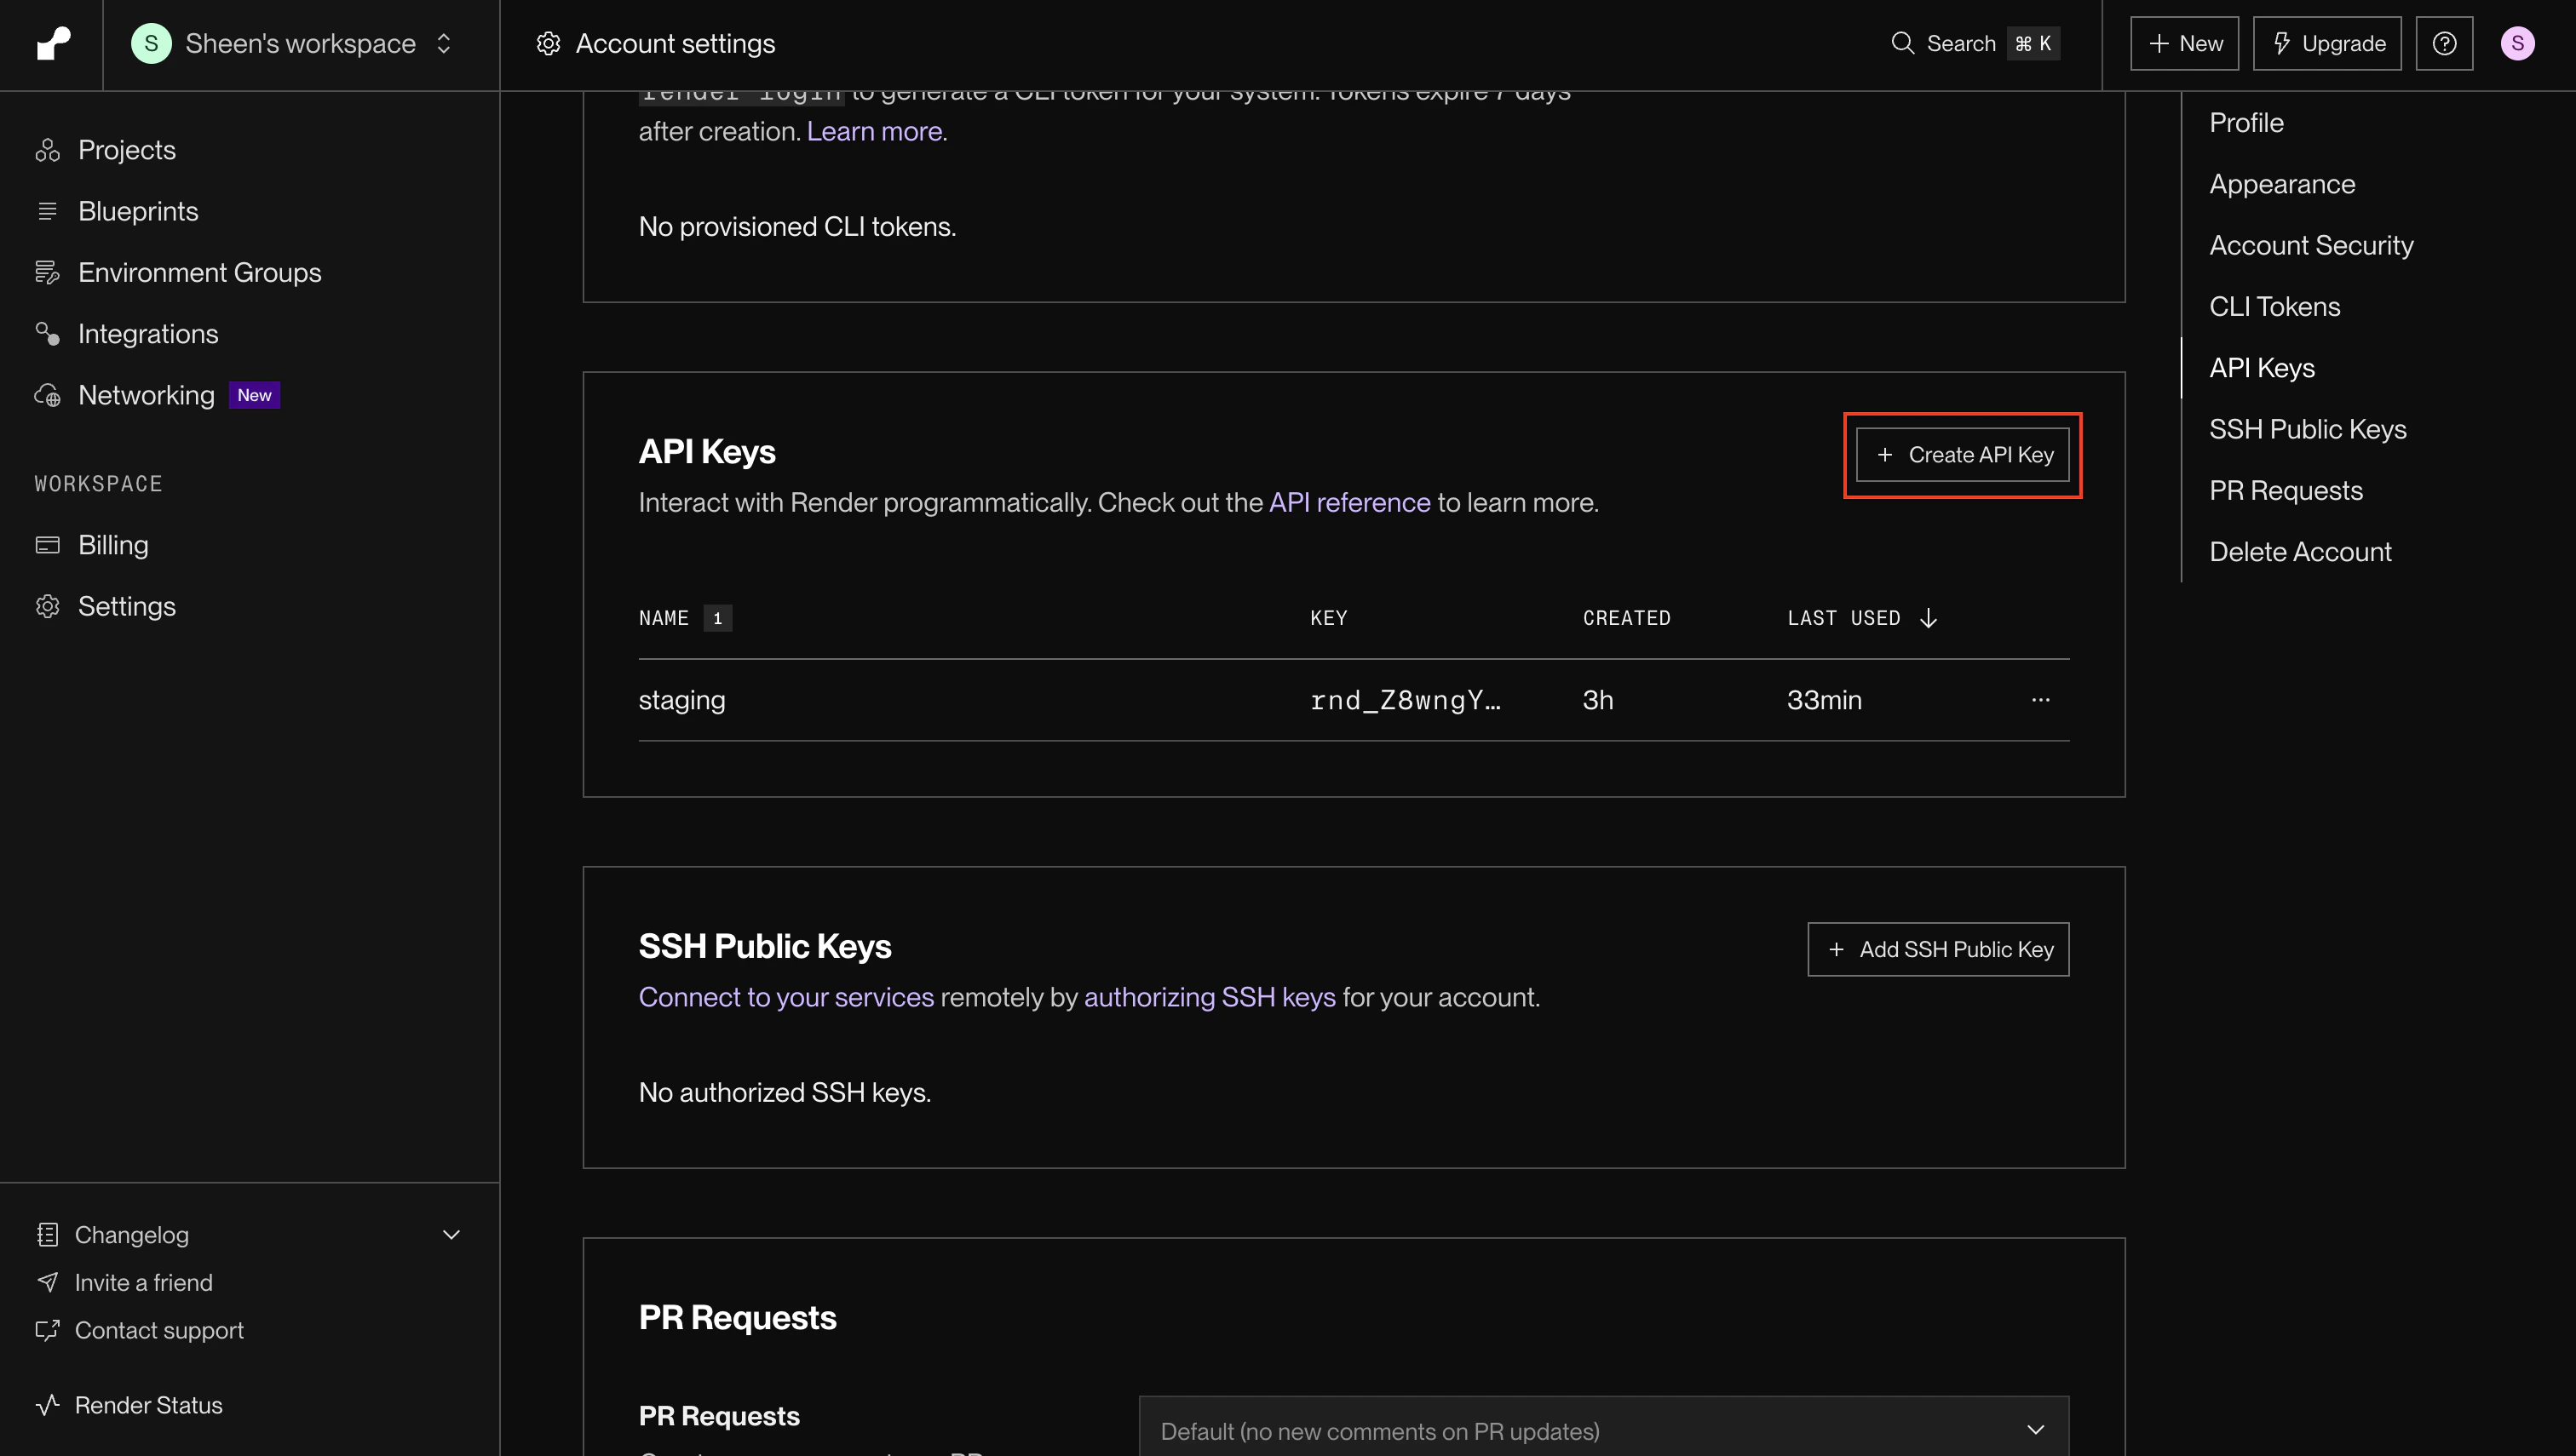Jump to Appearance section
Image resolution: width=2576 pixels, height=1456 pixels.
(2282, 184)
